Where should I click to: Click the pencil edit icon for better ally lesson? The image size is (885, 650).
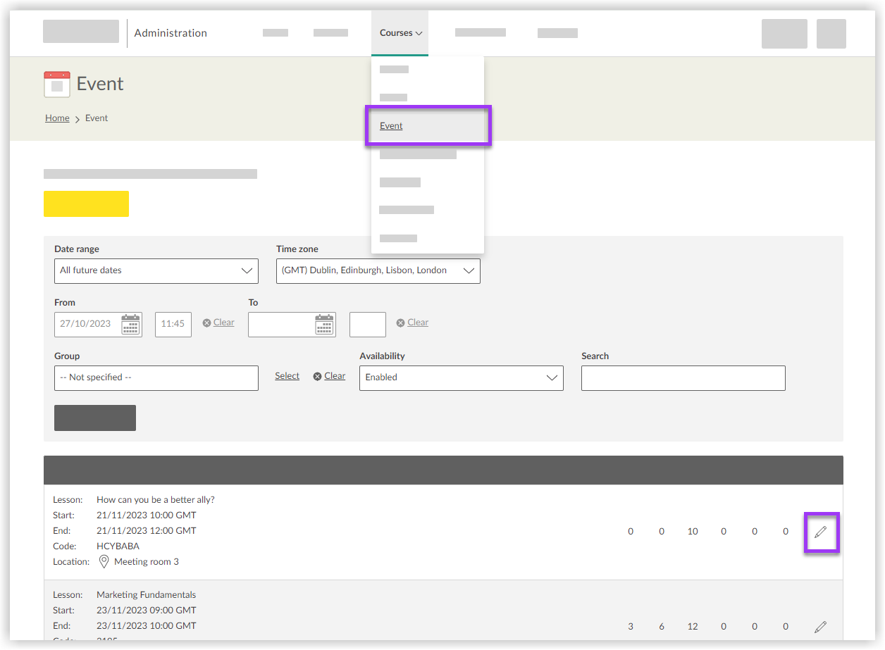tap(820, 532)
